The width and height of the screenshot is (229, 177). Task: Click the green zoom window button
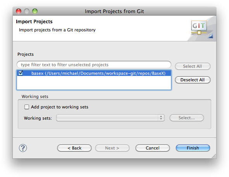tap(35, 11)
